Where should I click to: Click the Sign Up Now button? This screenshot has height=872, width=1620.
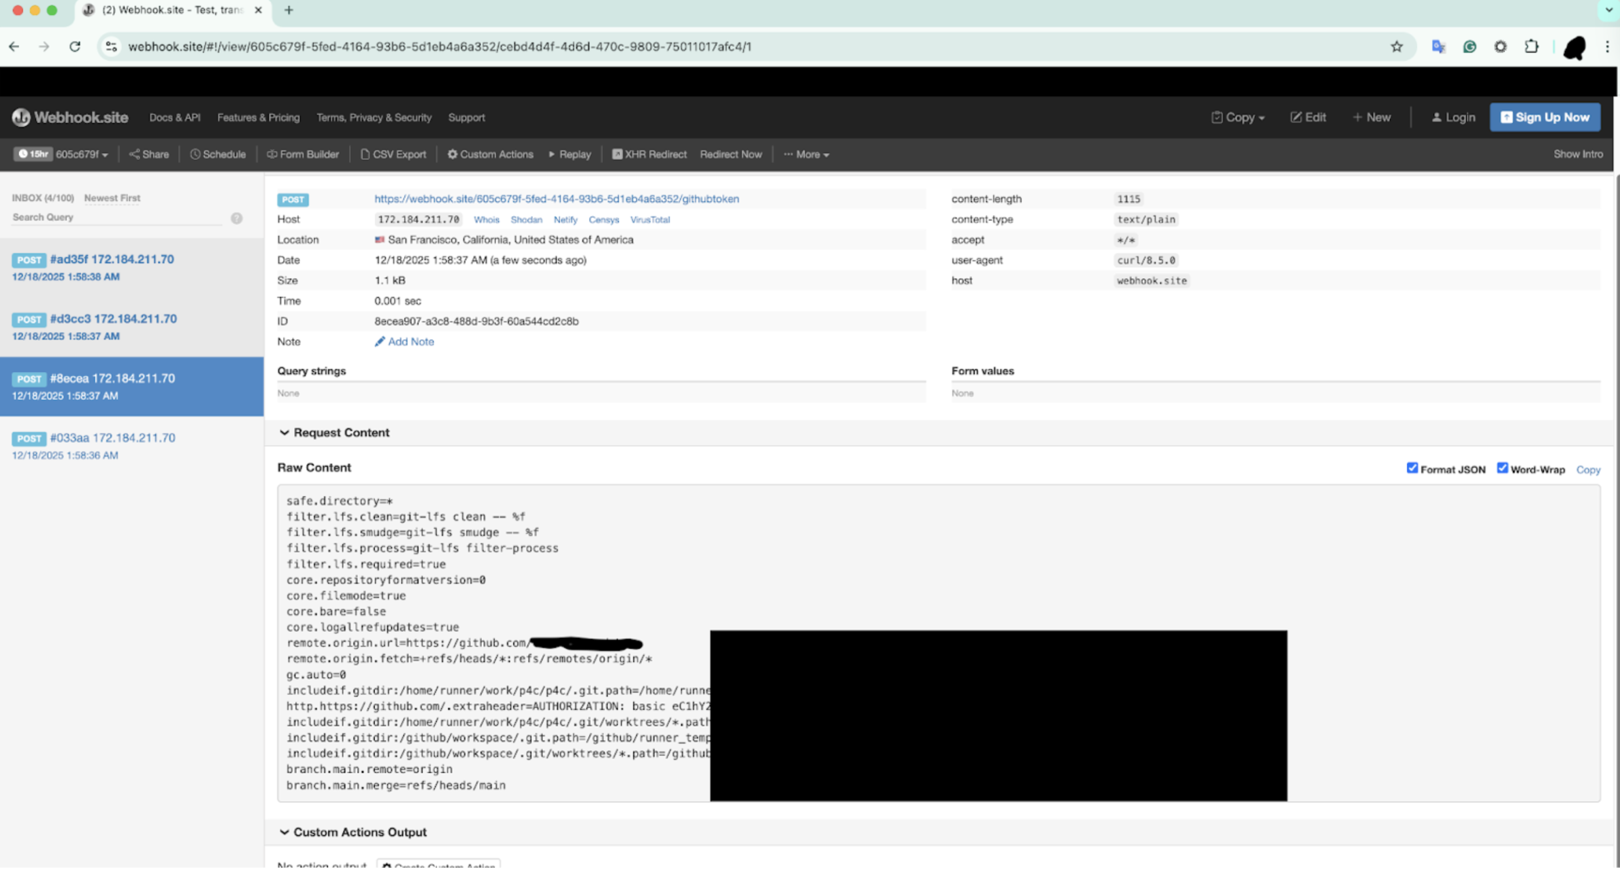click(x=1544, y=118)
